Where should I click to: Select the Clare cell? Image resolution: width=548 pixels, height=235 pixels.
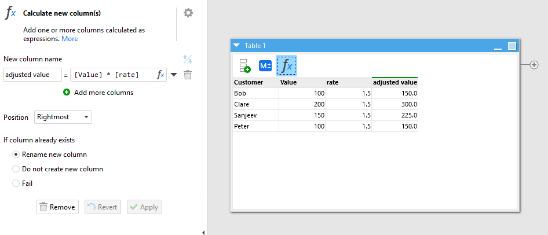(256, 104)
